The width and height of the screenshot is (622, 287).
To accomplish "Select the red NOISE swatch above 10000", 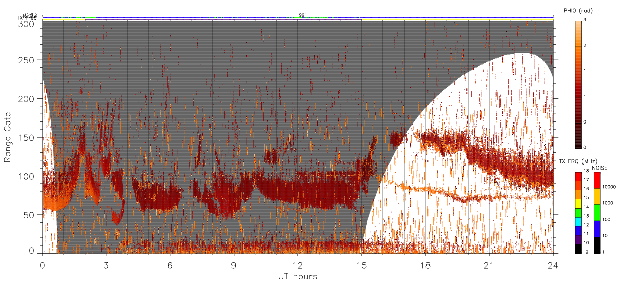I will click(597, 180).
